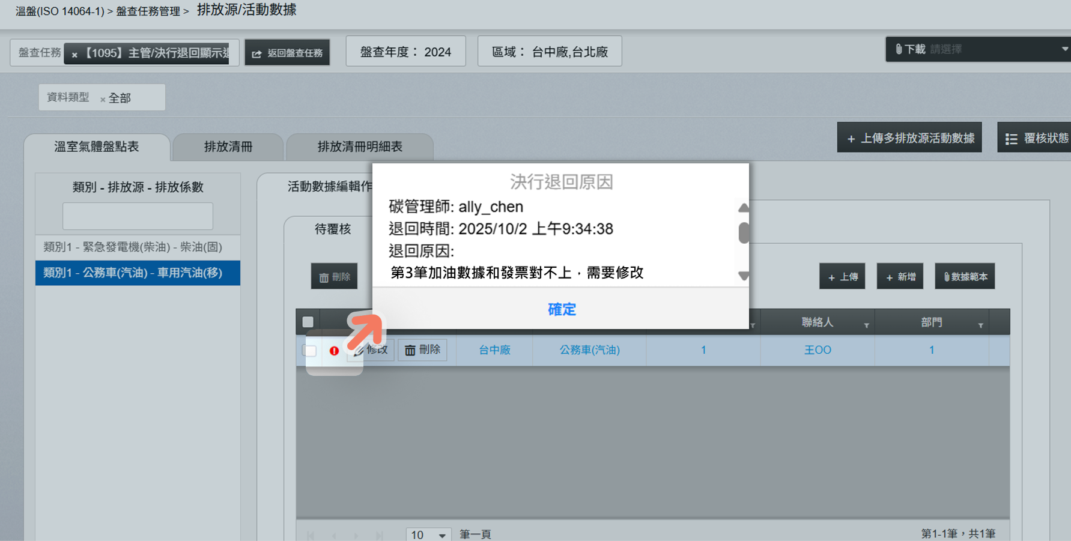Clear the 全部 data type filter
Screen dimensions: 1071x541
(x=103, y=100)
